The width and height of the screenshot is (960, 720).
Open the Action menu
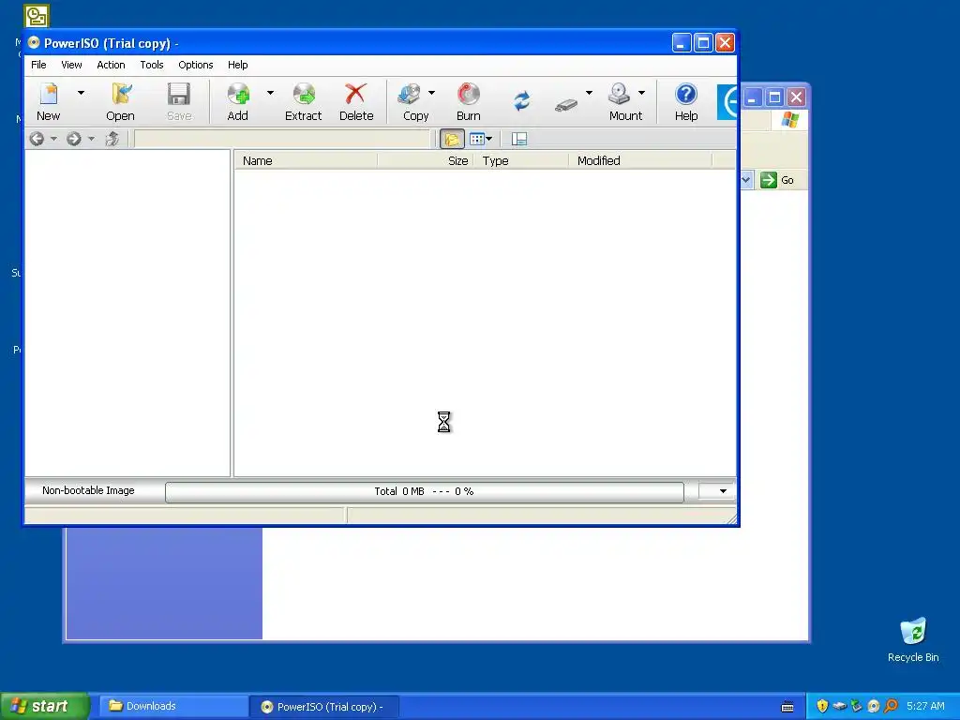pyautogui.click(x=111, y=65)
